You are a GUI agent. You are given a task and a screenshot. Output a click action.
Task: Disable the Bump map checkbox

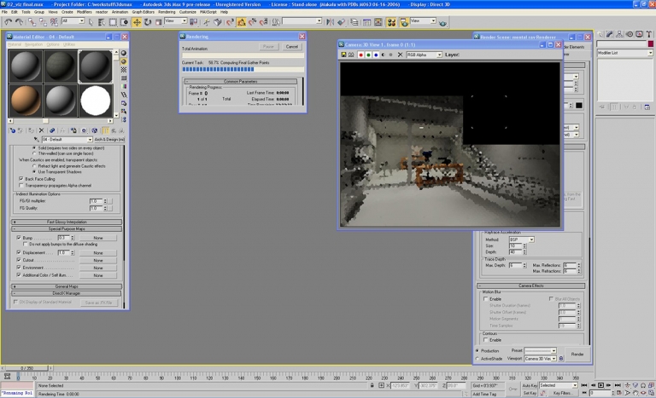(19, 238)
